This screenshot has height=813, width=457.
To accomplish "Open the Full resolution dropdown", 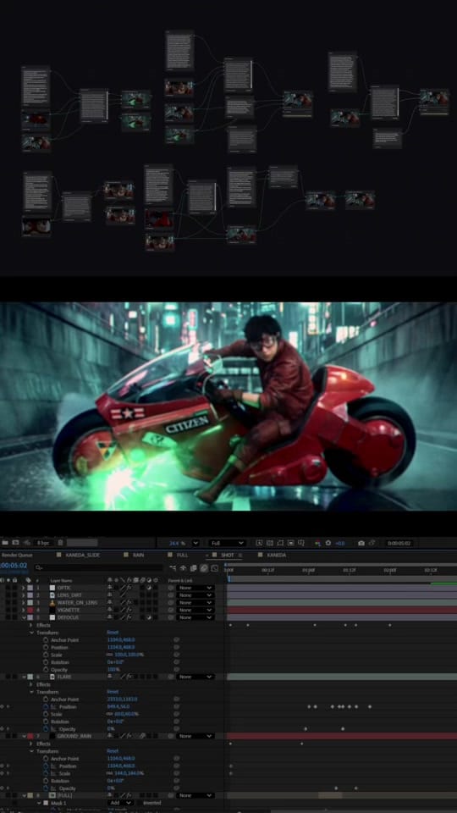I will click(x=227, y=543).
